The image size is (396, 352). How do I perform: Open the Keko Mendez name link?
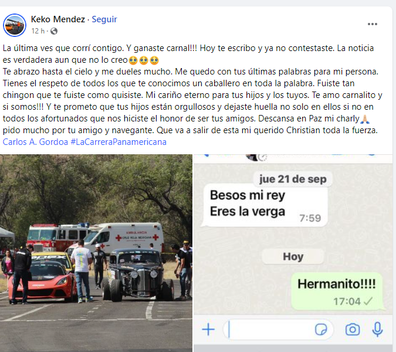tap(58, 19)
